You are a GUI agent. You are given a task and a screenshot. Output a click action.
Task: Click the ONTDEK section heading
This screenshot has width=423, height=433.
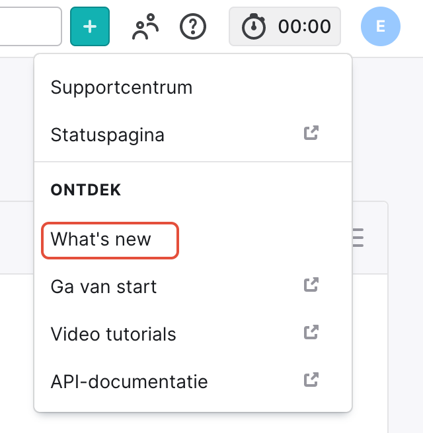pyautogui.click(x=86, y=190)
